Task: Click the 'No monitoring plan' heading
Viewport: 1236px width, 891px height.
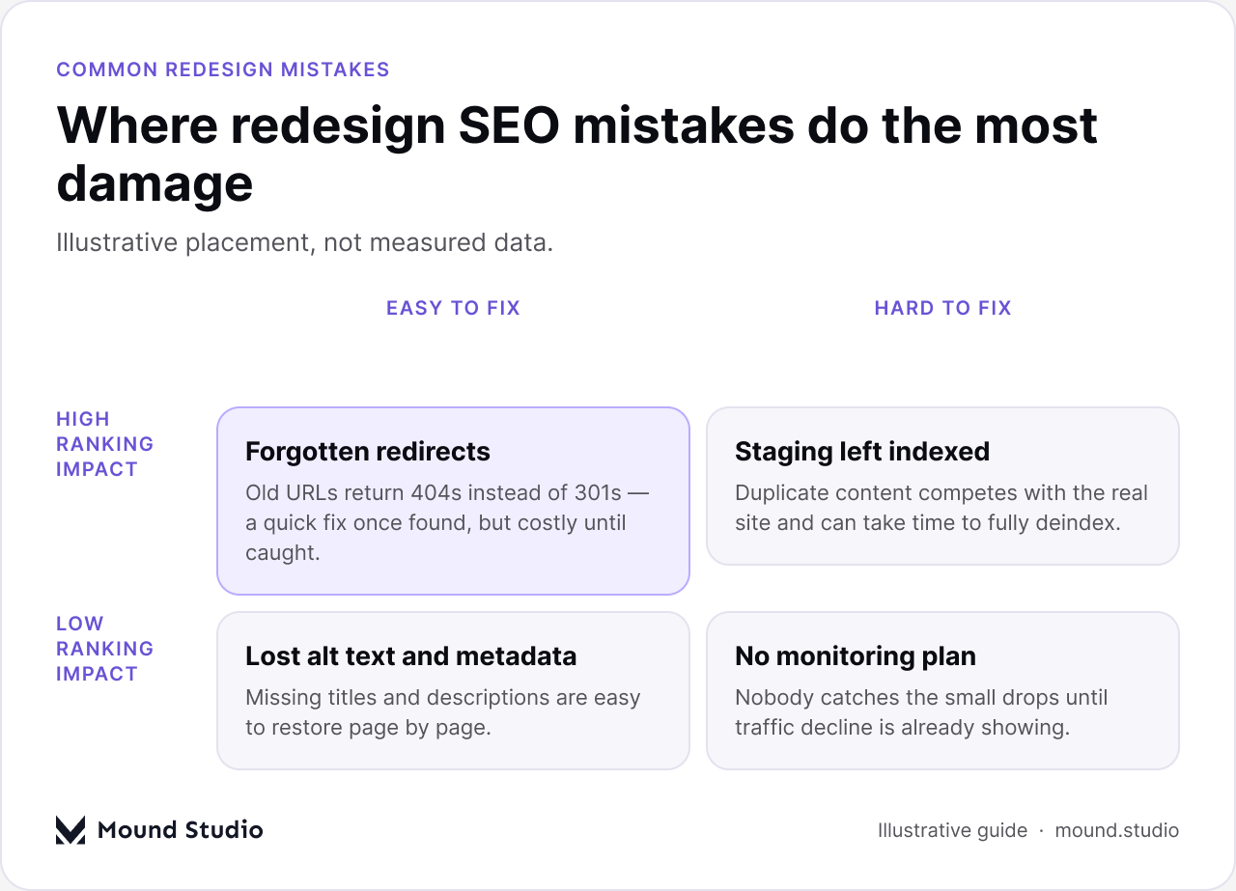Action: click(856, 656)
